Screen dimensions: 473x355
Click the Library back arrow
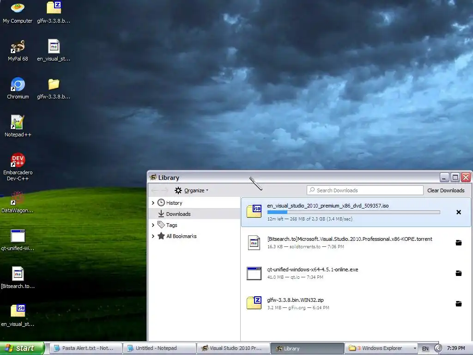pos(155,190)
